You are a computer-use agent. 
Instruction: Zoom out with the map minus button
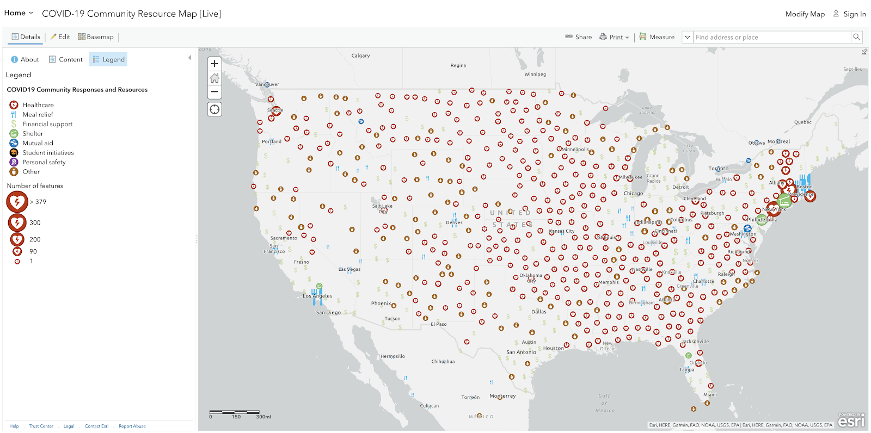click(x=214, y=92)
